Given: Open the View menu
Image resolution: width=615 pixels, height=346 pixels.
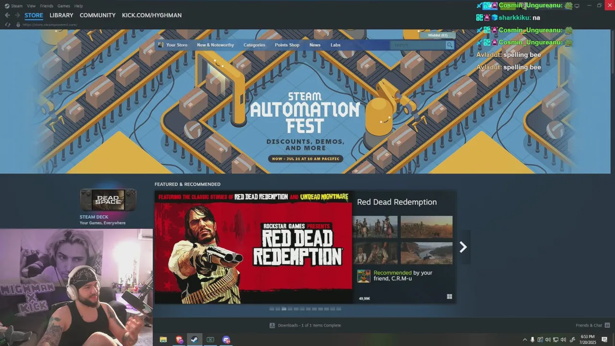Looking at the screenshot, I should coord(31,6).
